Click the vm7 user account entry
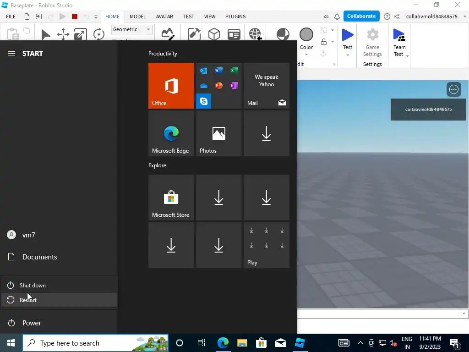The width and height of the screenshot is (469, 352). pyautogui.click(x=59, y=235)
